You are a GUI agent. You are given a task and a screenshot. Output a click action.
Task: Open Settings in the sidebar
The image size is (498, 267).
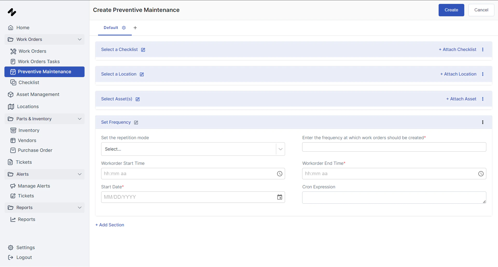[44, 248]
